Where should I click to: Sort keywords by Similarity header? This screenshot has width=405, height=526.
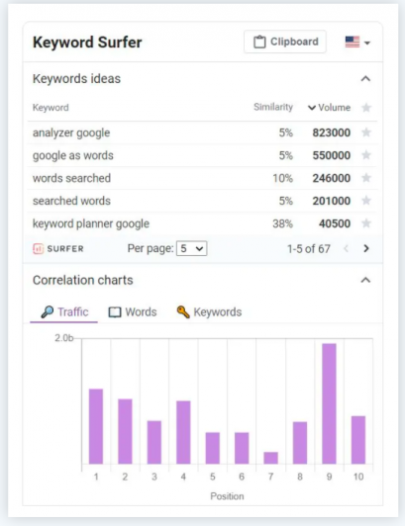coord(273,107)
